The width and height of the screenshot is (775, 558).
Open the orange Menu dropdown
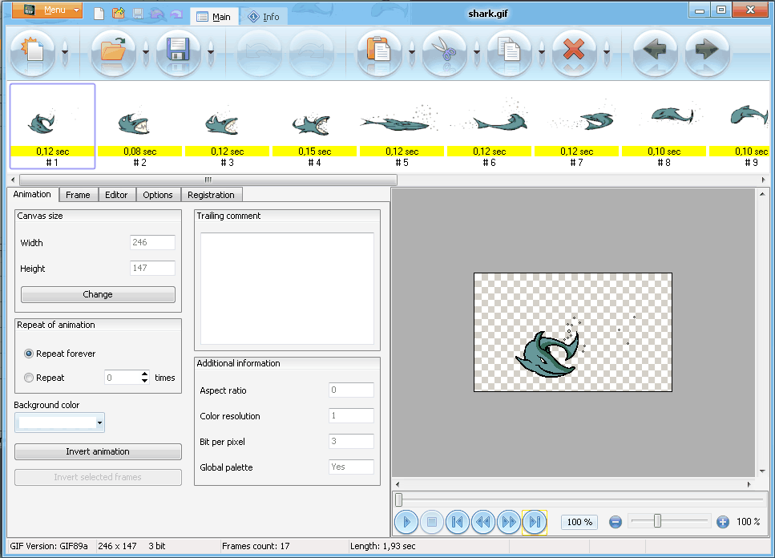(x=47, y=10)
